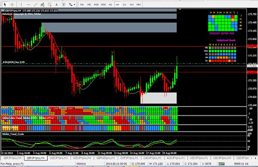Select the Equidistant Channel tool

pos(43,5)
